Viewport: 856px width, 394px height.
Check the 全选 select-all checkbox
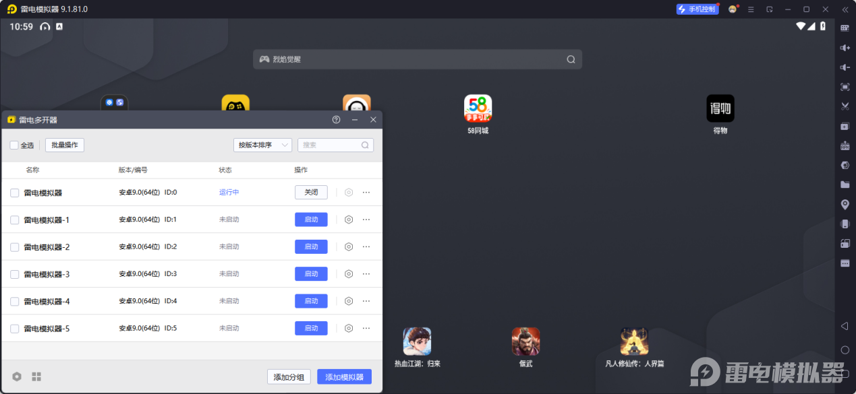click(x=14, y=145)
